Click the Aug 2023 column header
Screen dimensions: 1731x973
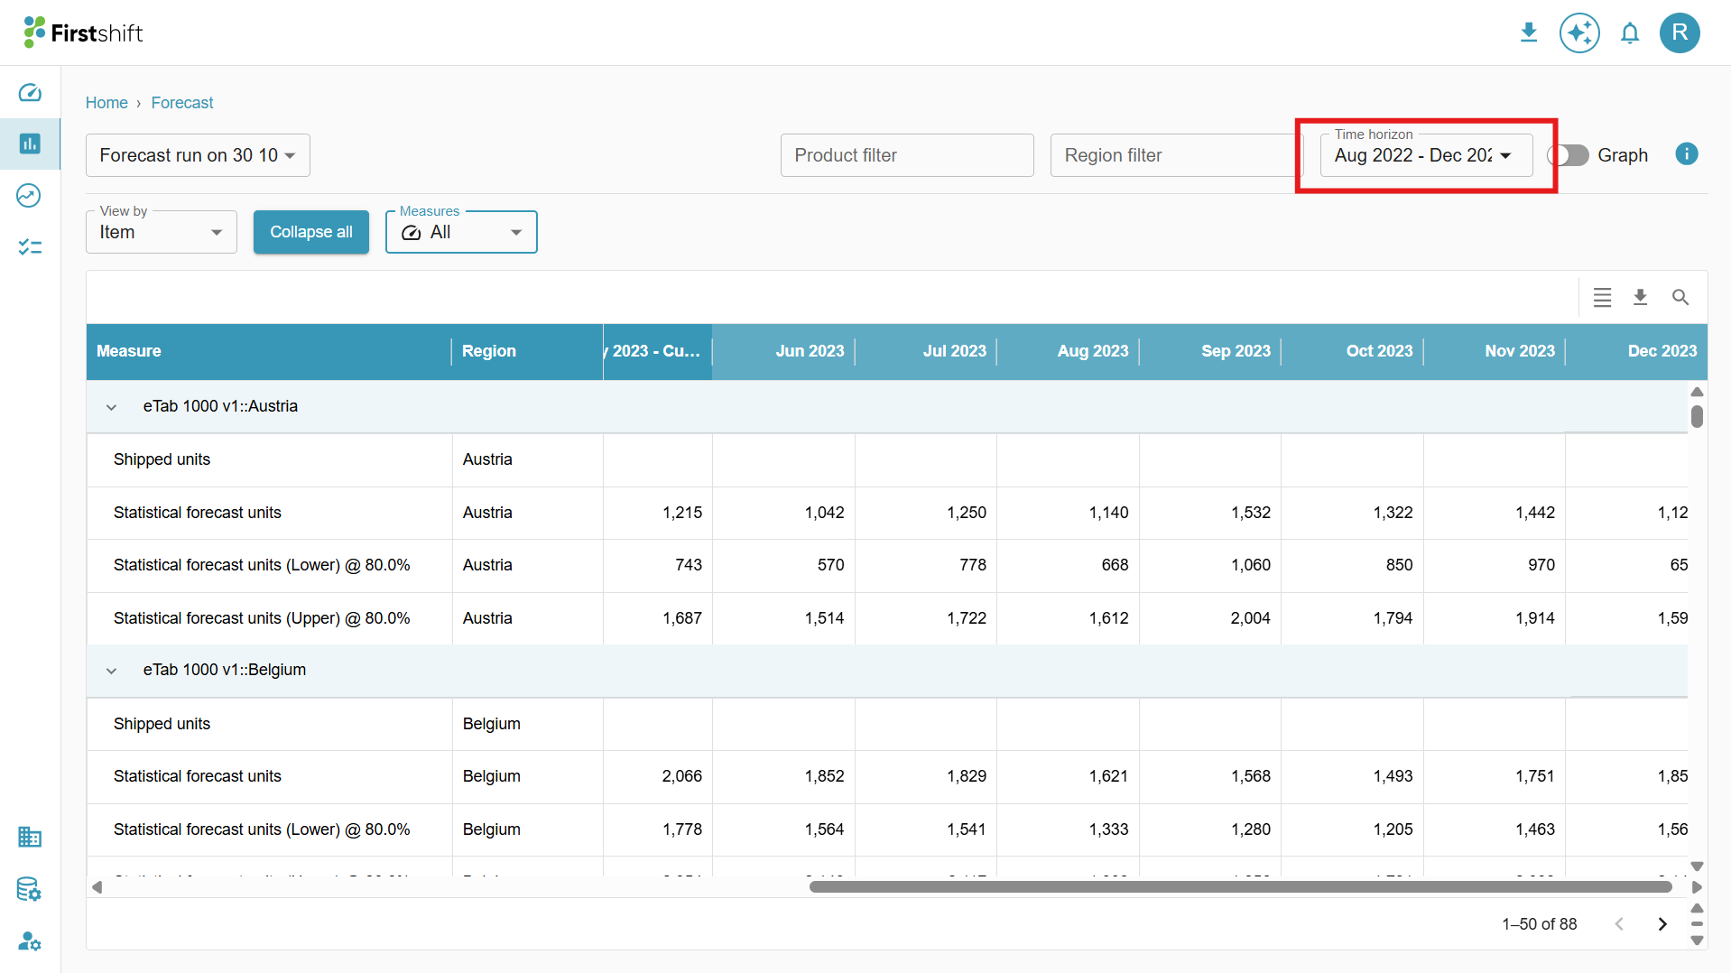click(x=1069, y=351)
